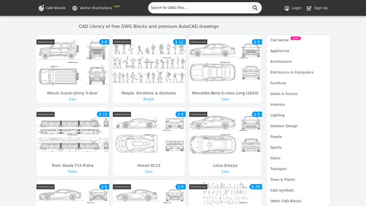Focus the Search for DWG files field
Image resolution: width=366 pixels, height=206 pixels.
pyautogui.click(x=198, y=8)
